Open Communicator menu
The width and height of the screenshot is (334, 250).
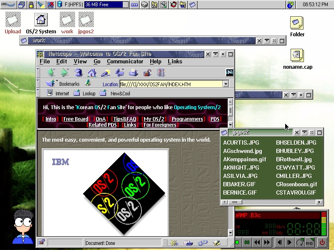click(125, 61)
